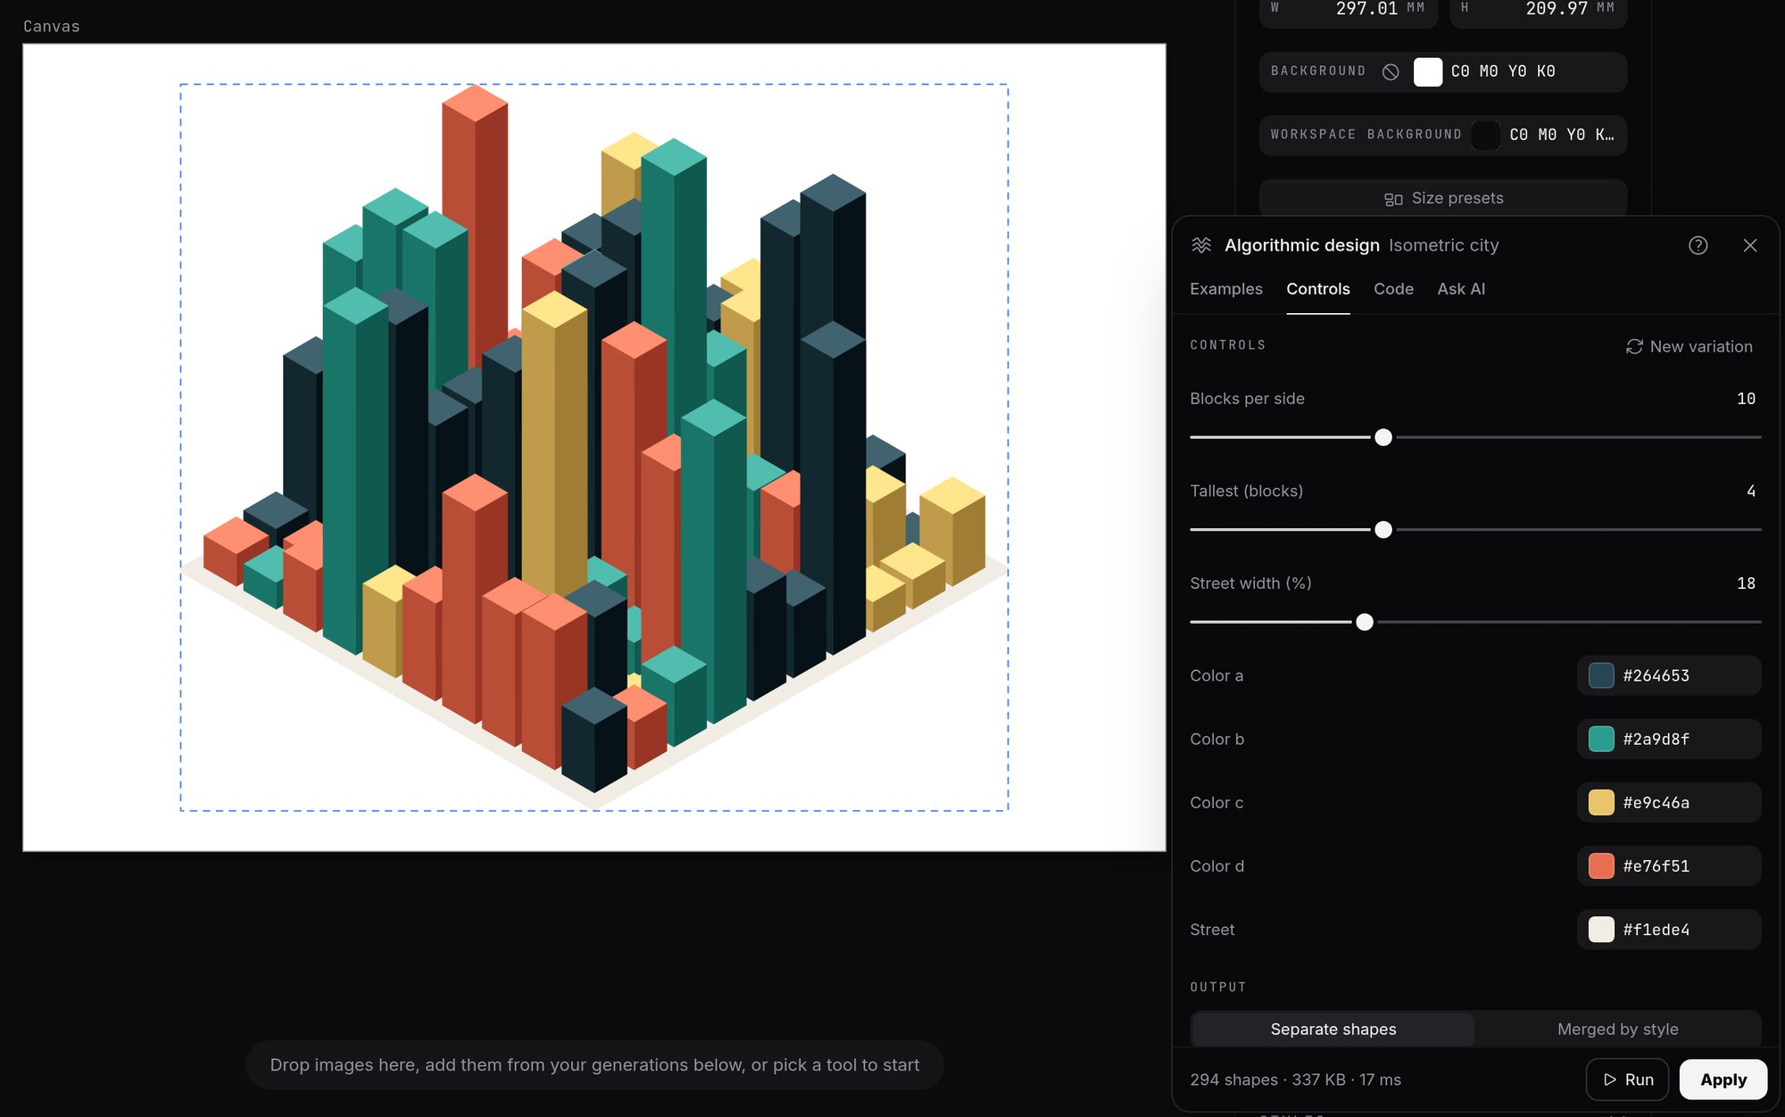Select Separate shapes output mode

(x=1333, y=1029)
